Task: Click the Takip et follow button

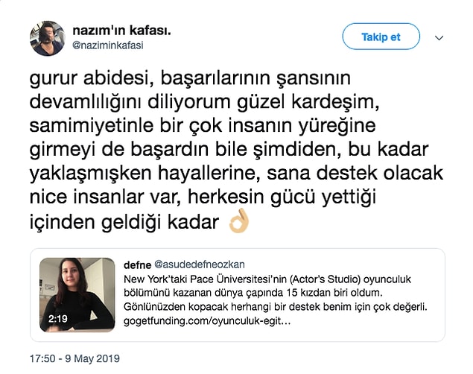Action: click(381, 37)
